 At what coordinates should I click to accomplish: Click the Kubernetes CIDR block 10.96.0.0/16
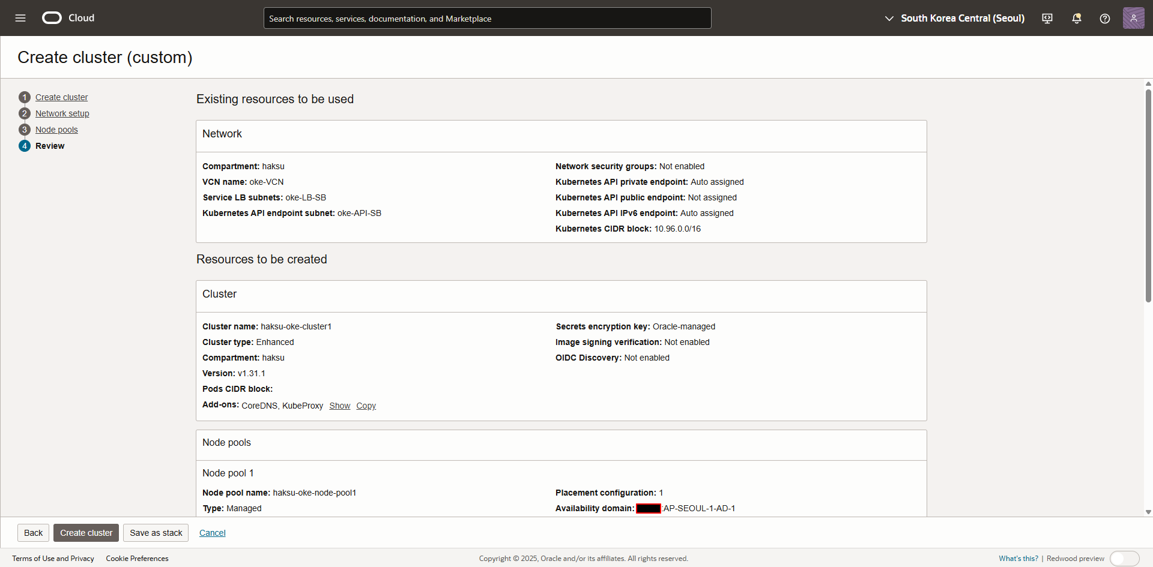point(677,229)
